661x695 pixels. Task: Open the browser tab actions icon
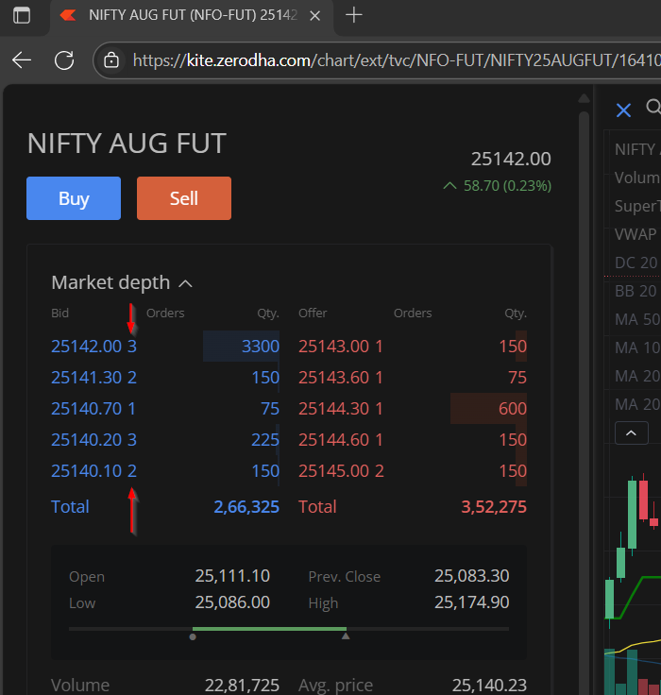point(21,15)
